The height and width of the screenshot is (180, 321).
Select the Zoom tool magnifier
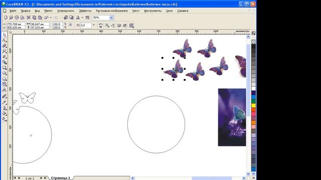tap(5, 51)
